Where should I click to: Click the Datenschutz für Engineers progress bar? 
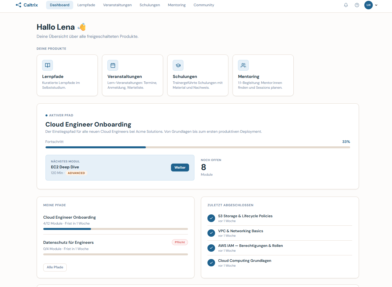pos(116,254)
